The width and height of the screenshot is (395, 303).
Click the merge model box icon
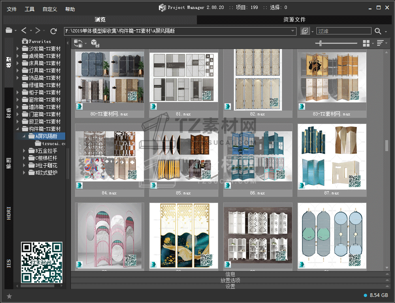coord(95,43)
